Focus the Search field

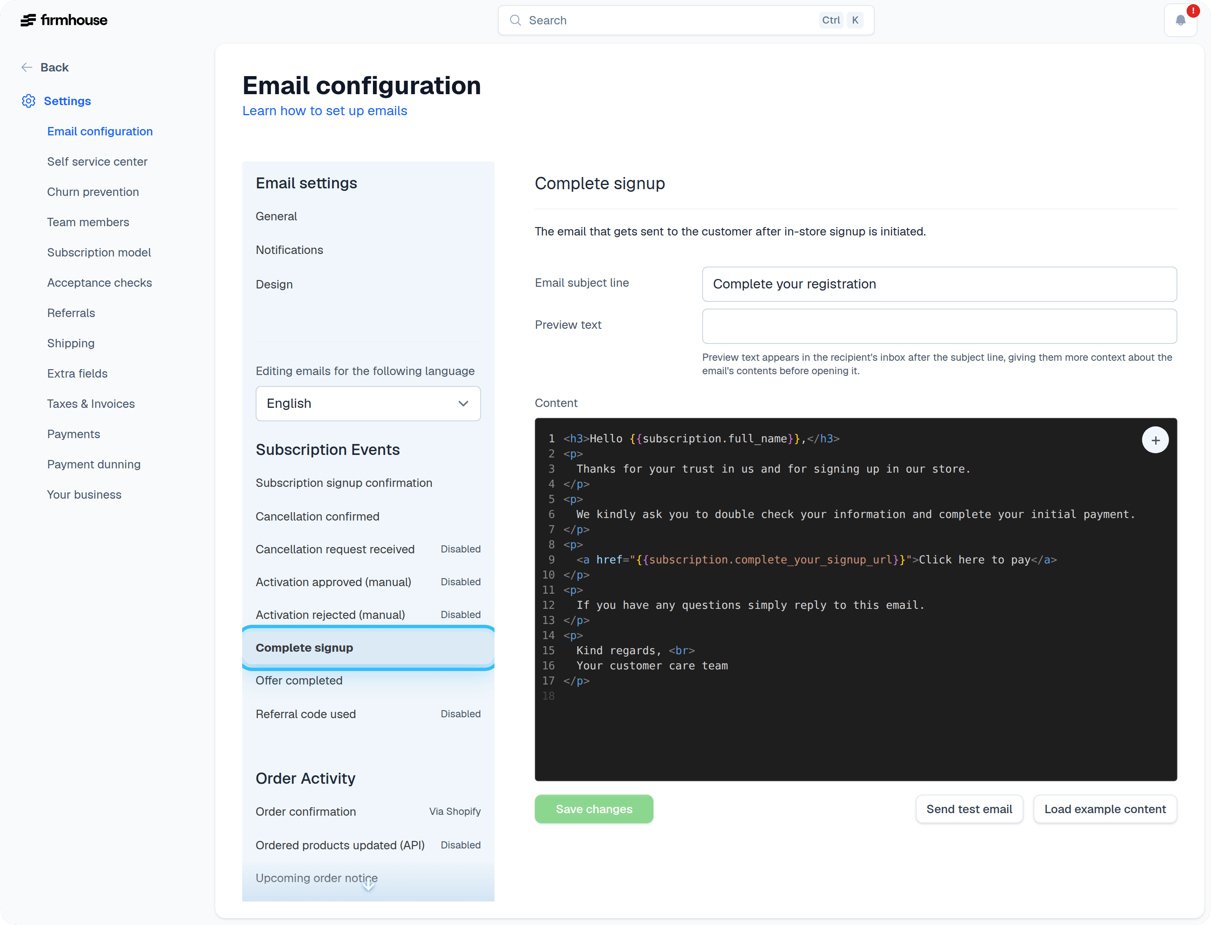point(686,20)
